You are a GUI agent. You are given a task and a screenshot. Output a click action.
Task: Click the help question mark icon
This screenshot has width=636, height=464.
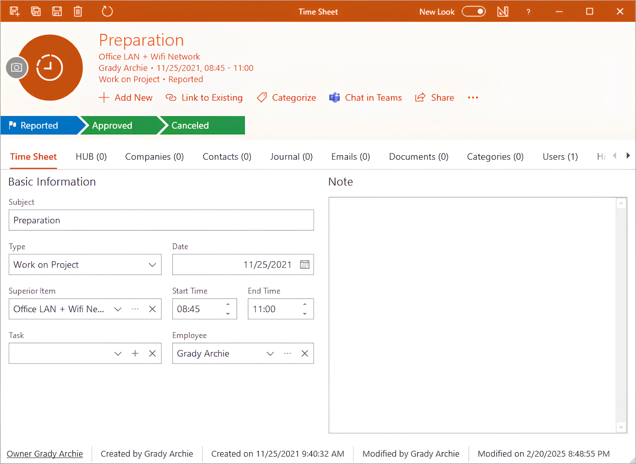pyautogui.click(x=528, y=12)
